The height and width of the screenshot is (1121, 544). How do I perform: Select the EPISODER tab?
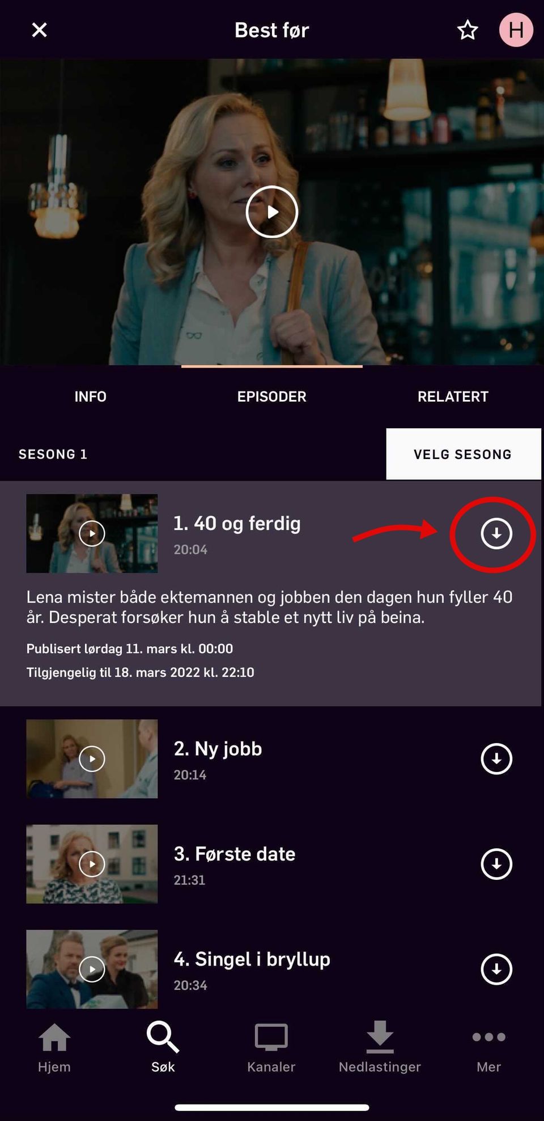pyautogui.click(x=272, y=397)
